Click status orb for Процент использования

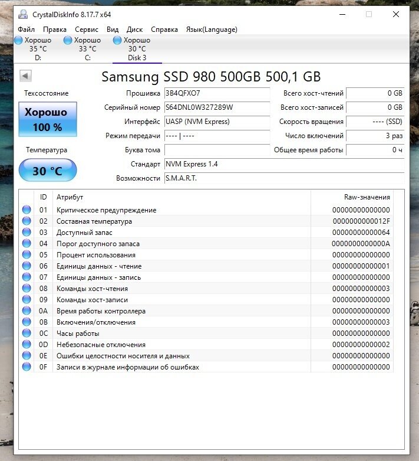click(x=27, y=254)
